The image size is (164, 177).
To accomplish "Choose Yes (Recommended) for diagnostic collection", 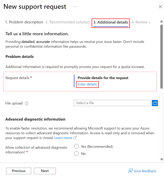I will pos(77,146).
